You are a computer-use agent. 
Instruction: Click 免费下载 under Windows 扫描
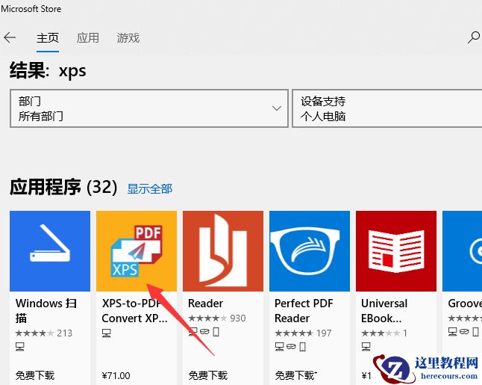click(x=35, y=375)
